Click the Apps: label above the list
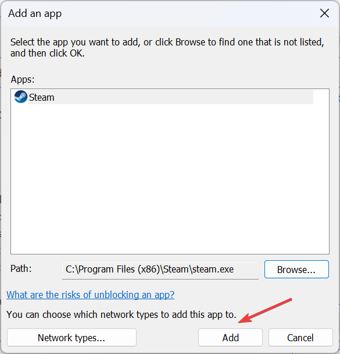This screenshot has width=340, height=354. 23,79
